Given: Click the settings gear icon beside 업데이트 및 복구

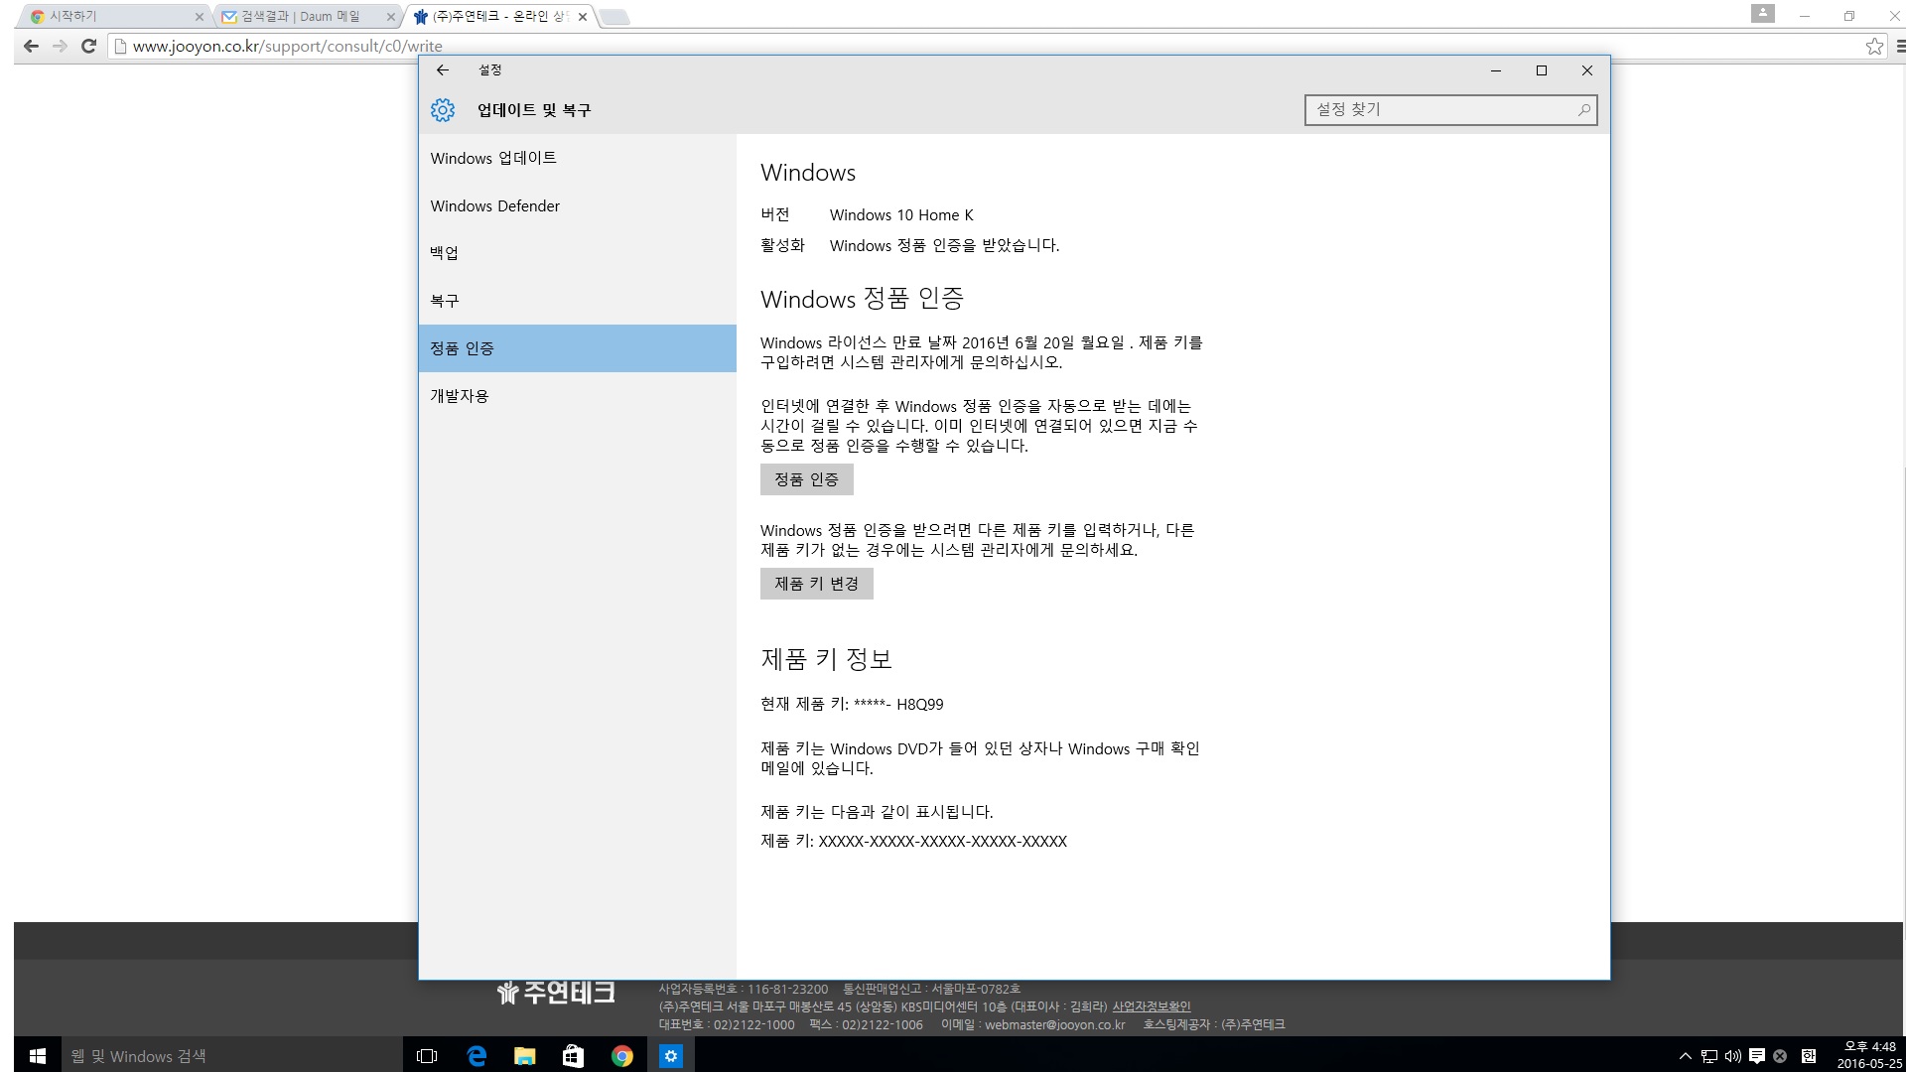Looking at the screenshot, I should coord(443,110).
